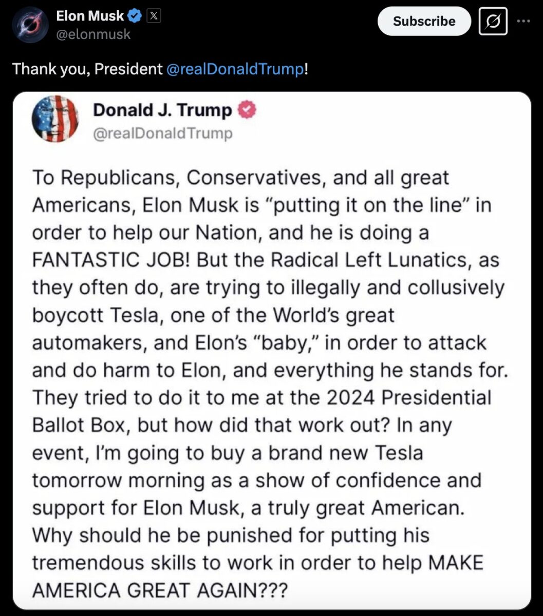543x616 pixels.
Task: Click the gray @realDonaldTrump handle in quoted post
Action: tap(162, 133)
